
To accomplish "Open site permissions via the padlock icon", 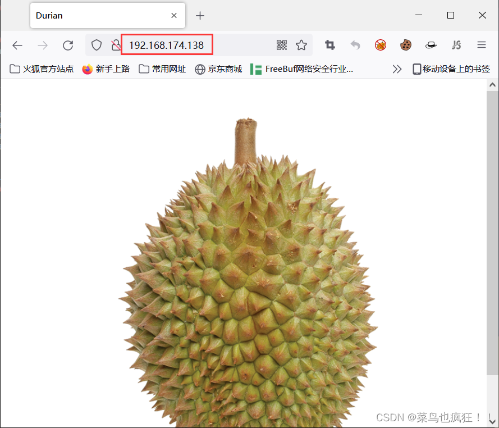I will [116, 45].
